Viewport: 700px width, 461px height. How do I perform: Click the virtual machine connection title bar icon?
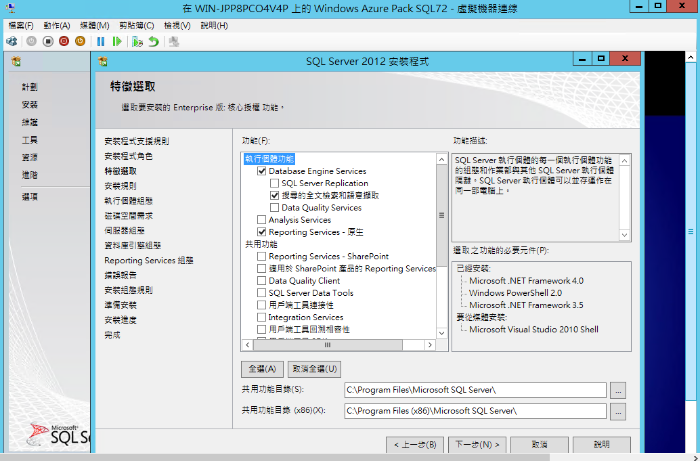pos(9,7)
